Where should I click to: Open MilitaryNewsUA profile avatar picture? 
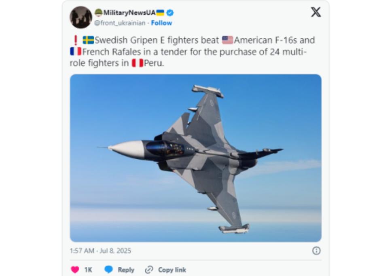coord(81,17)
